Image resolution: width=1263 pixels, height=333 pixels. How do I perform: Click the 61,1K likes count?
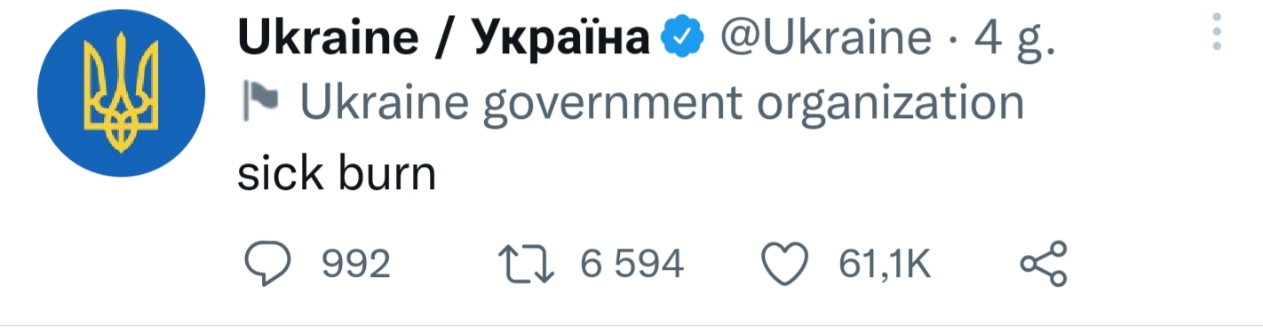click(x=886, y=265)
